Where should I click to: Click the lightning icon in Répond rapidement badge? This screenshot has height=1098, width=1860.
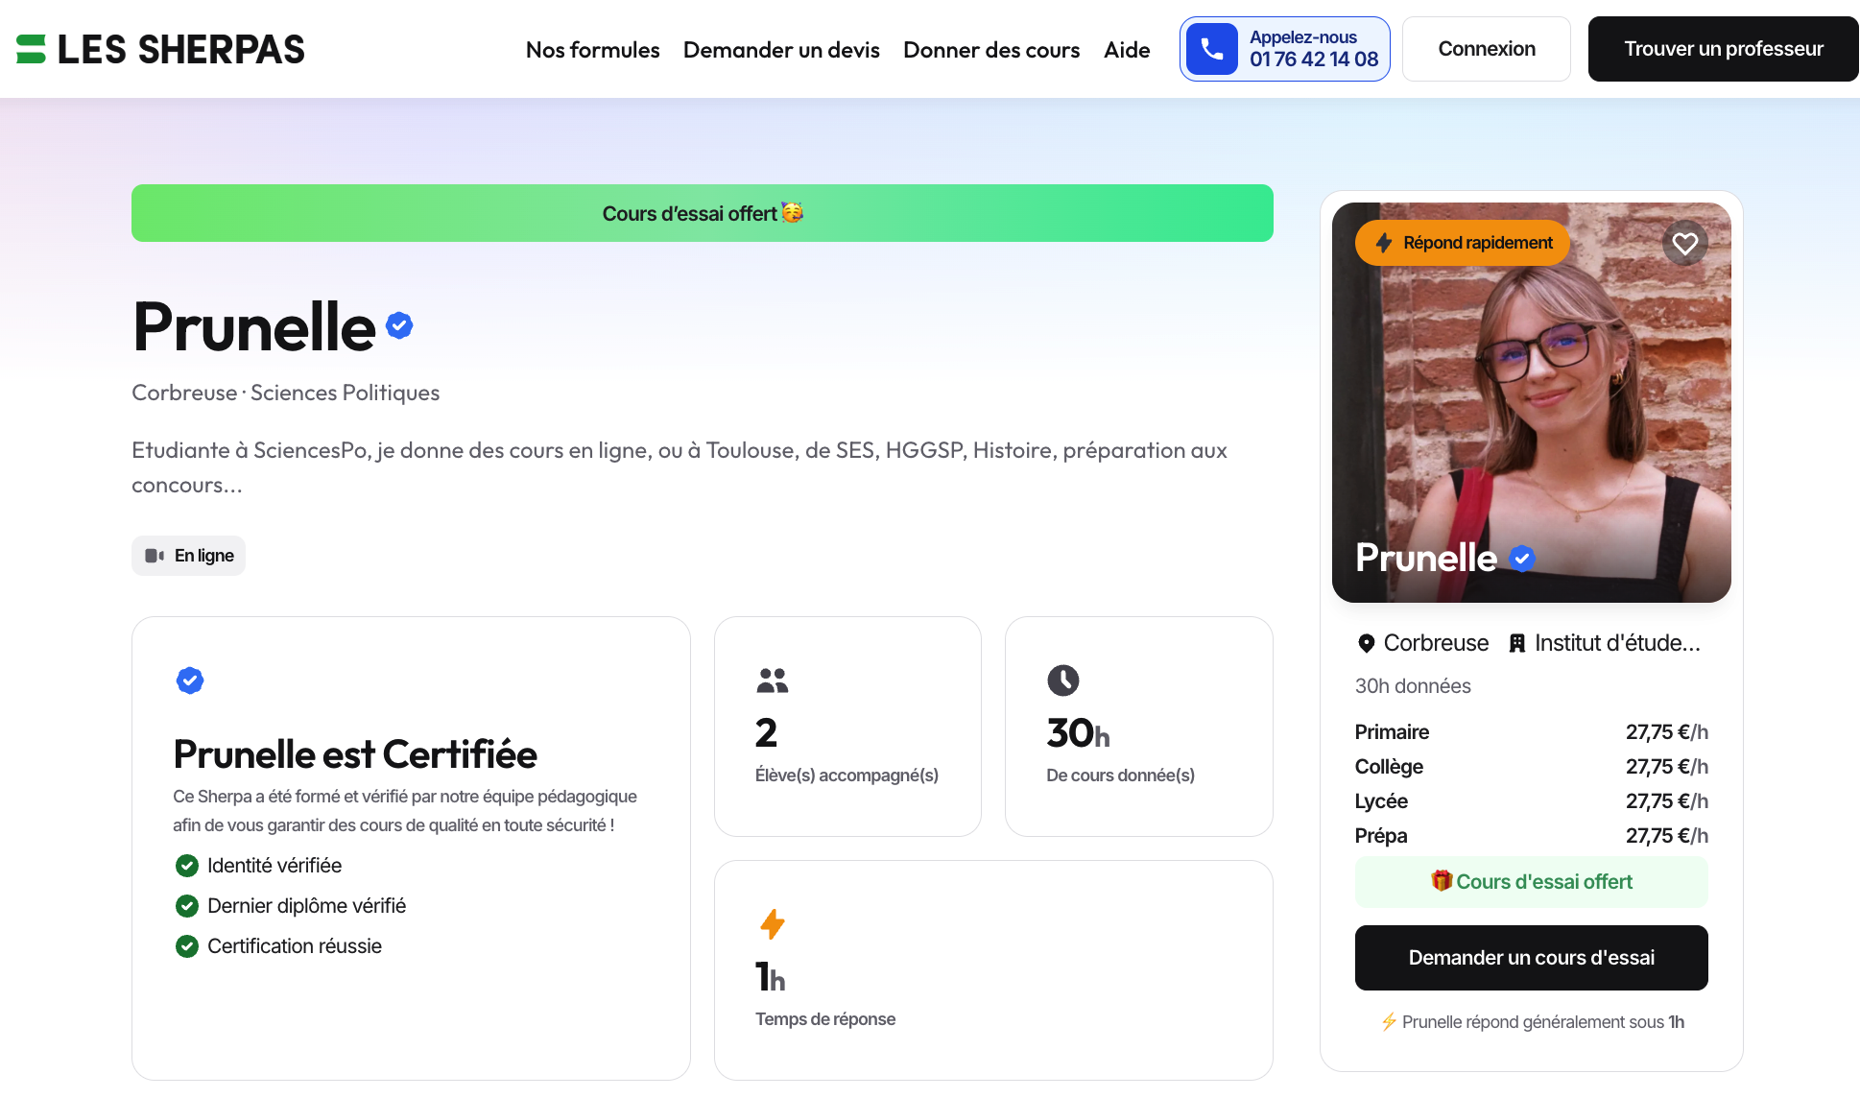pyautogui.click(x=1382, y=243)
